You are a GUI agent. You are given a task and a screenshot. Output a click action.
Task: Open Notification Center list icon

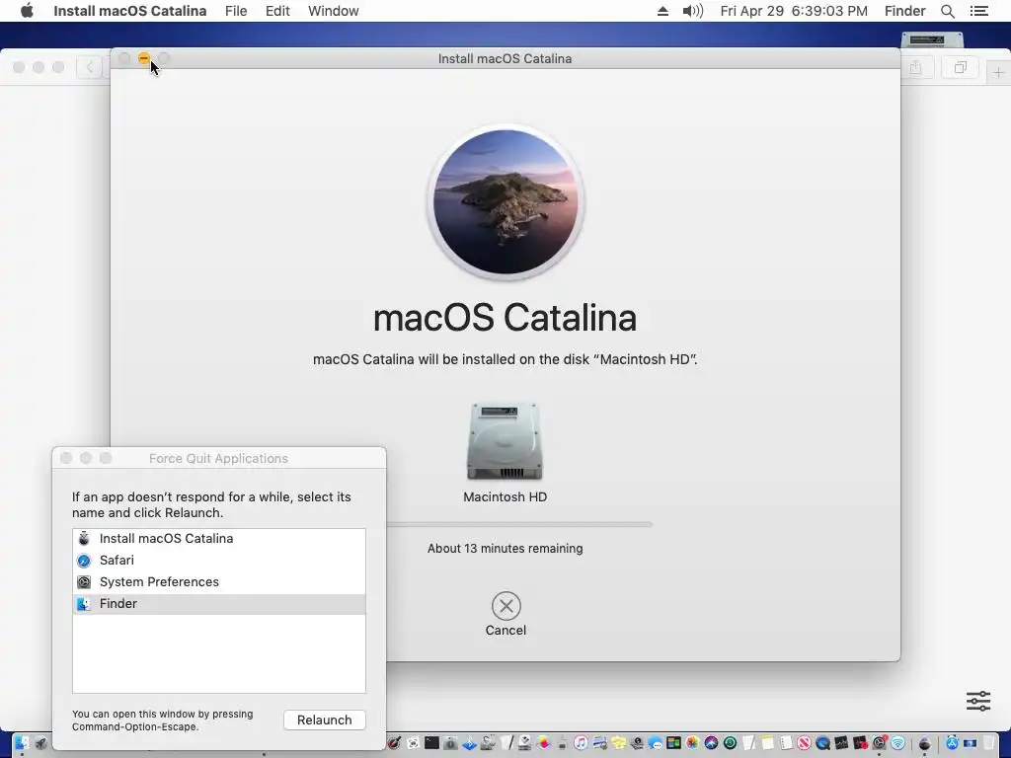pos(978,11)
